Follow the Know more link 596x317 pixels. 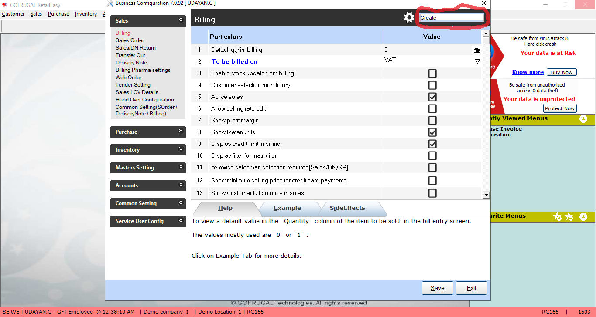tap(528, 72)
